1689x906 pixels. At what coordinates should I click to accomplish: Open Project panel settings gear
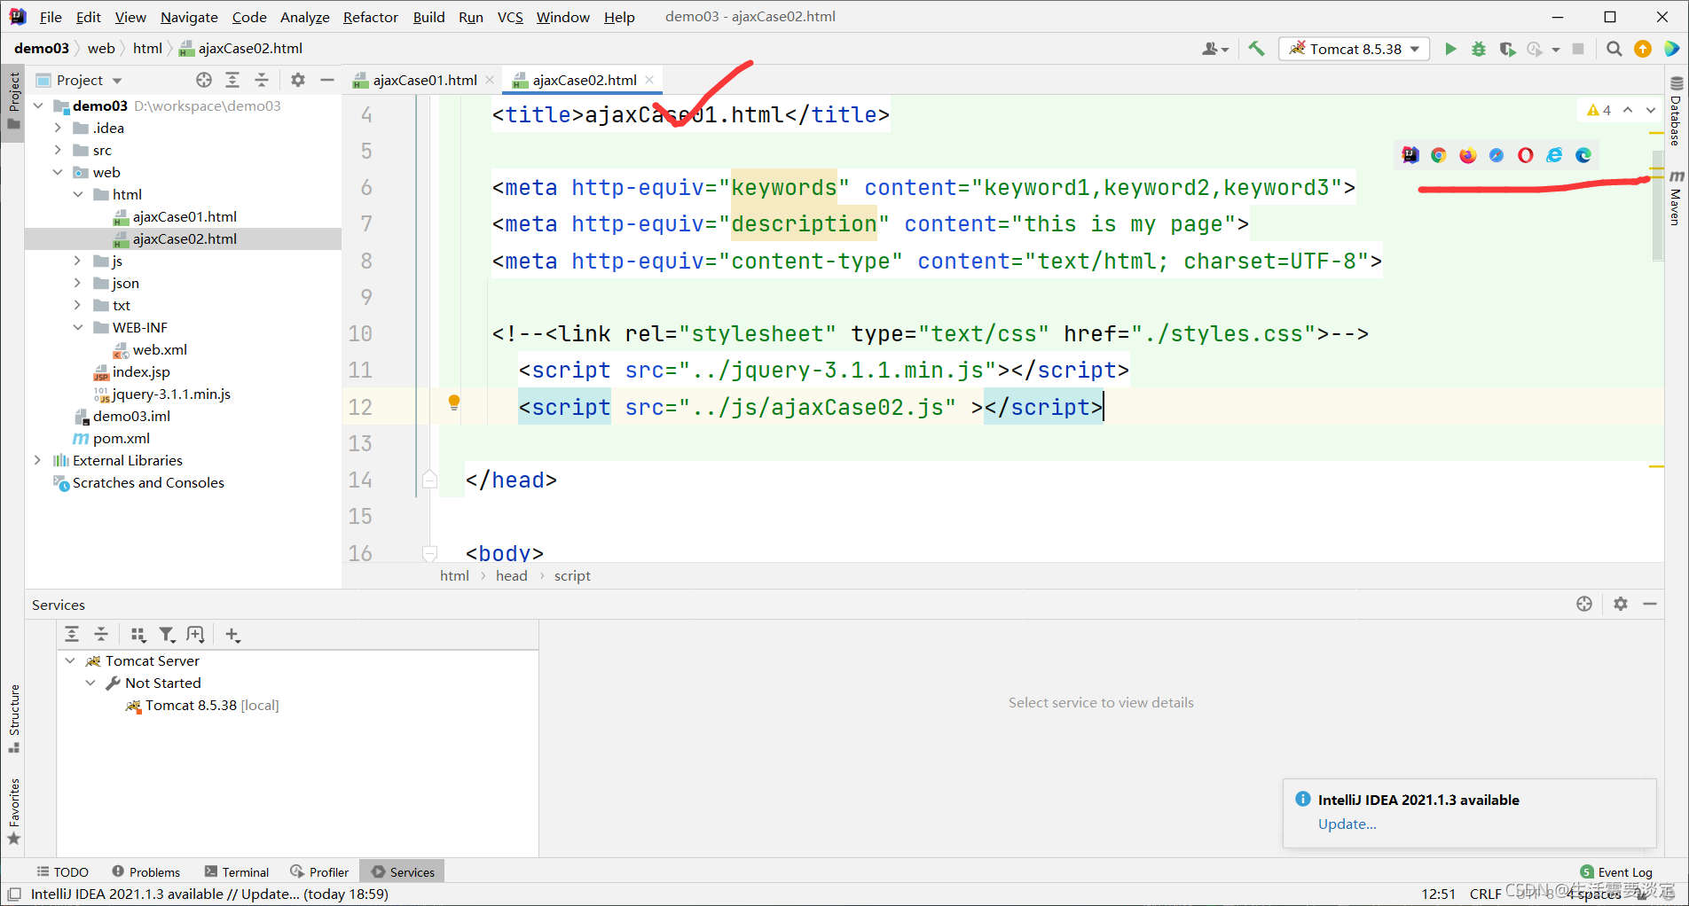click(x=298, y=80)
